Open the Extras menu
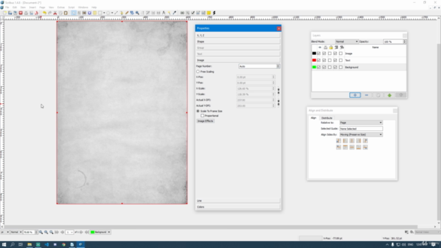The width and height of the screenshot is (441, 248). [x=61, y=8]
